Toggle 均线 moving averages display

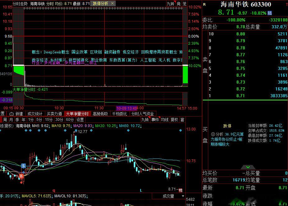click(165, 120)
